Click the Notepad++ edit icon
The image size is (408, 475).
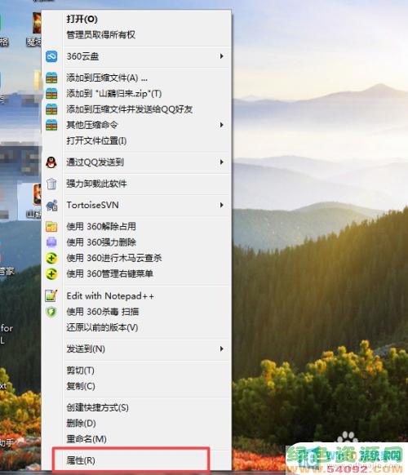(x=51, y=295)
